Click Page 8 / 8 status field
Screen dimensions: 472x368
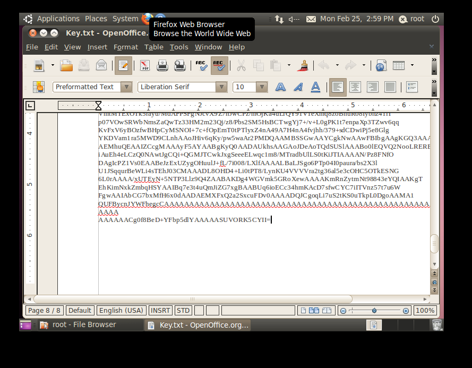point(44,311)
